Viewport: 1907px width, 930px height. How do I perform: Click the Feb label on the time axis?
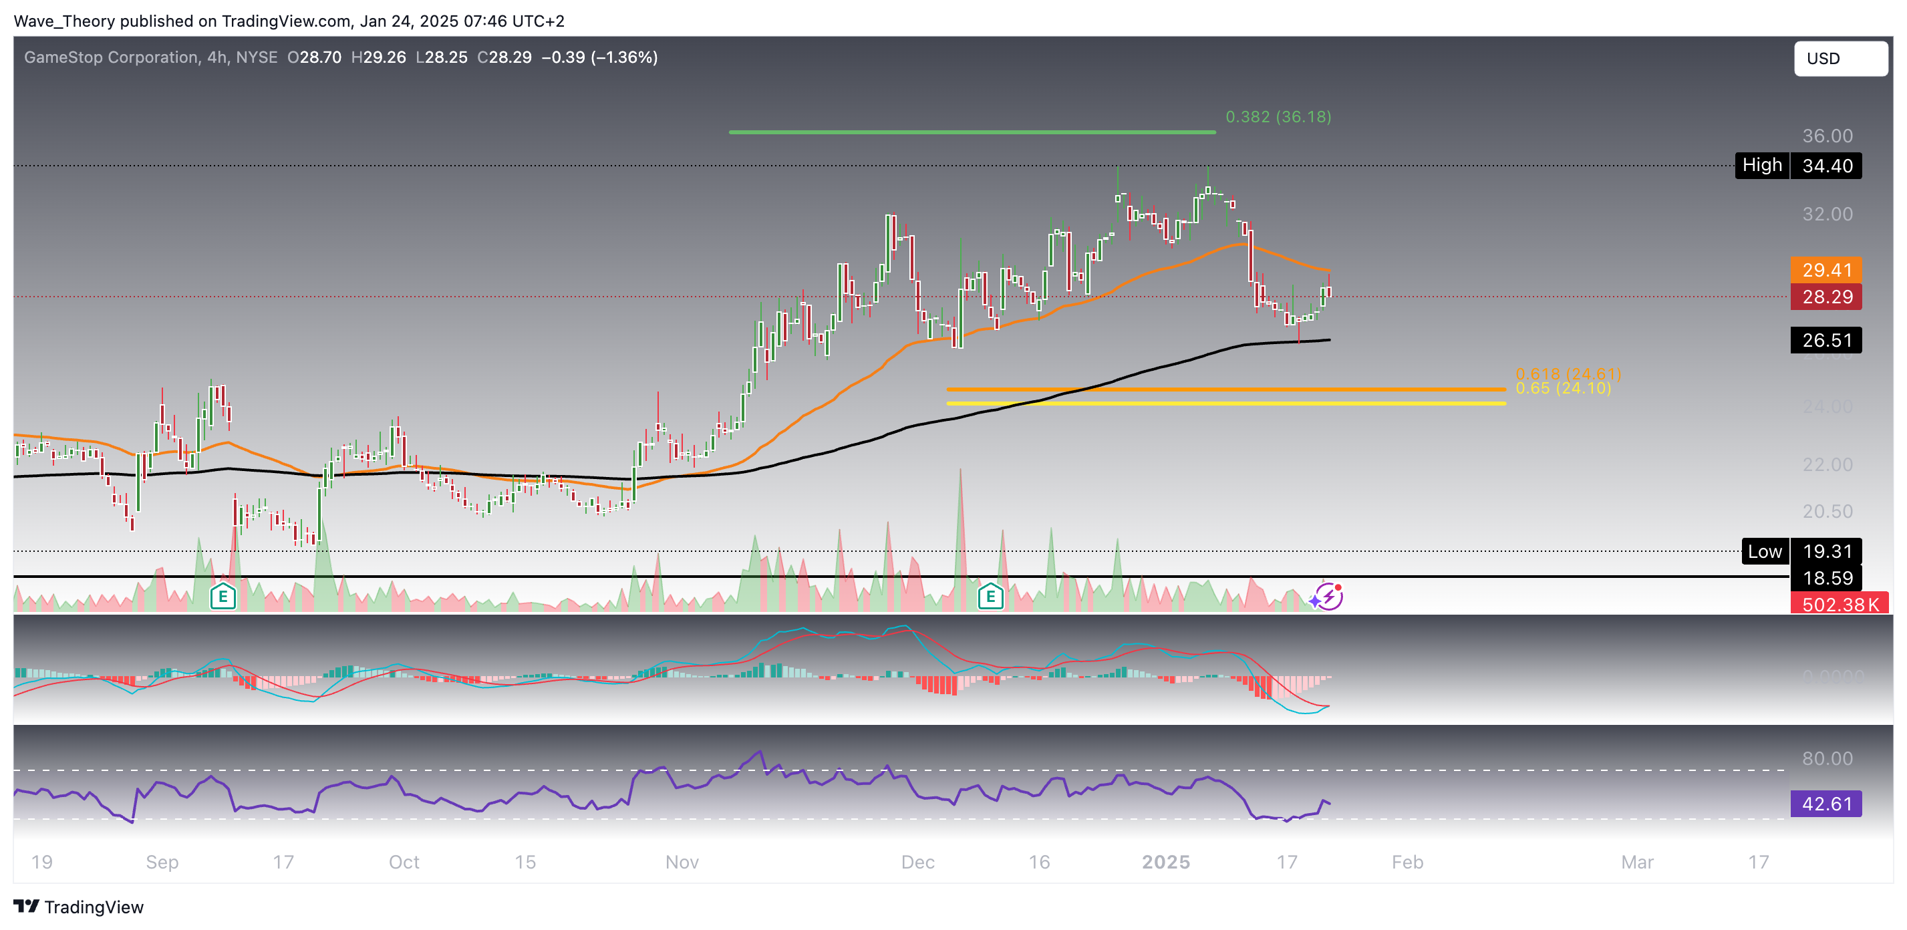(x=1407, y=862)
